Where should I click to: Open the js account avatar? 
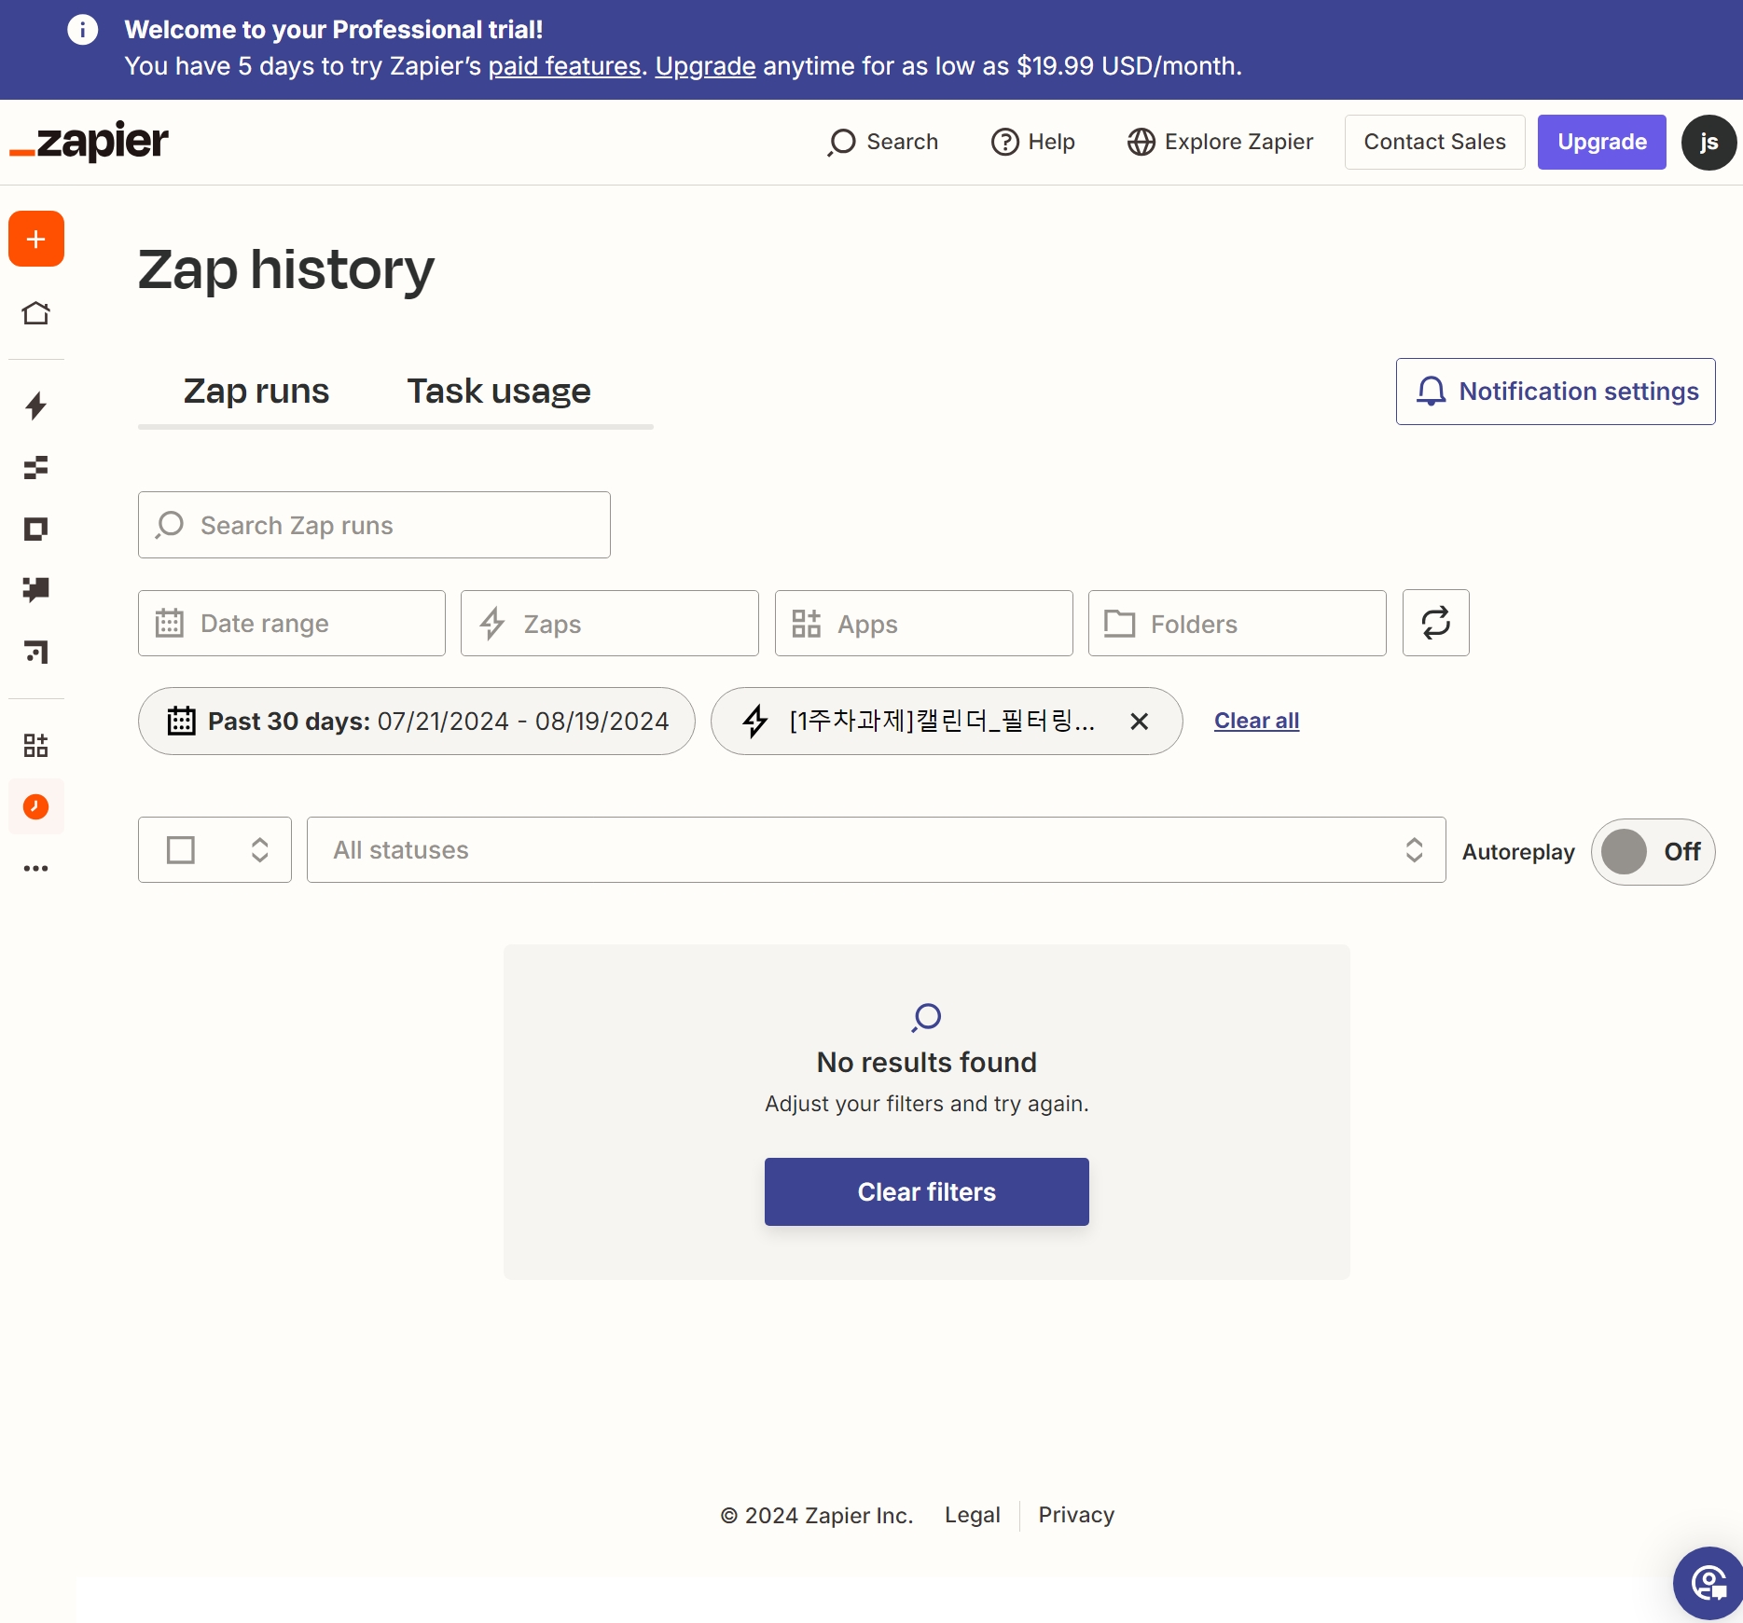pyautogui.click(x=1708, y=142)
